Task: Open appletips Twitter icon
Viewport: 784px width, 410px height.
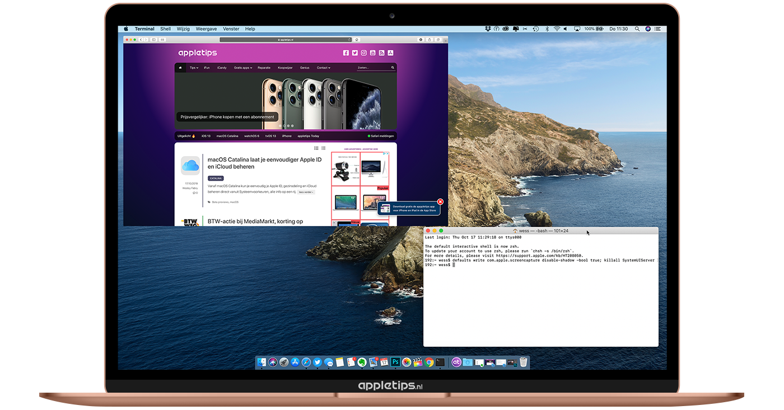Action: click(355, 53)
